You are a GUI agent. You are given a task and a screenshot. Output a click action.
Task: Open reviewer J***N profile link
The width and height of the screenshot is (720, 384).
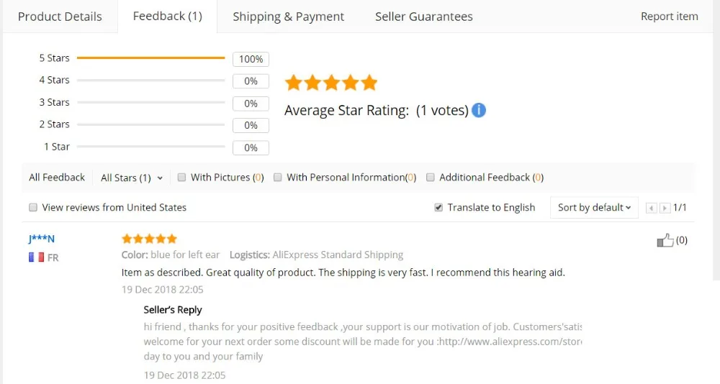point(41,239)
